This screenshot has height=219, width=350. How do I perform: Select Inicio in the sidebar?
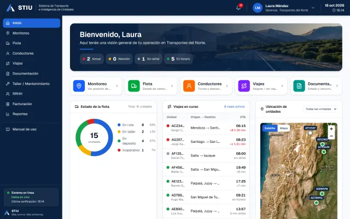coord(32,23)
